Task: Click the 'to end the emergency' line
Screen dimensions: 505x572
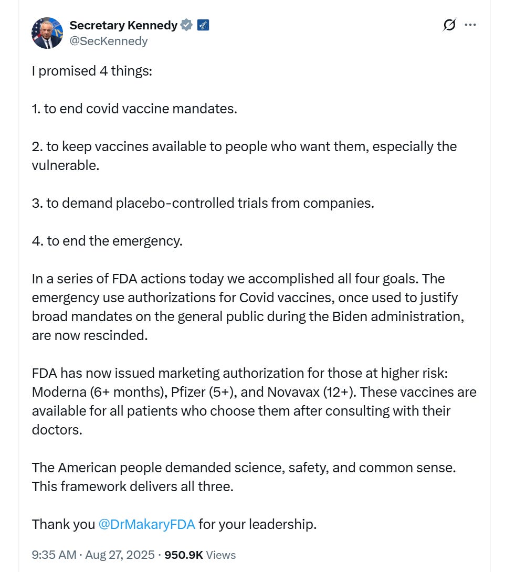Action: (107, 241)
